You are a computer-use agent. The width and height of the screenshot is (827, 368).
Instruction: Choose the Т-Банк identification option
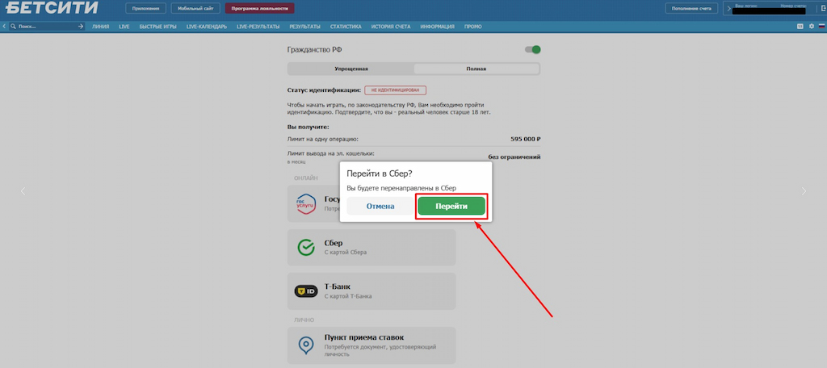click(x=372, y=291)
